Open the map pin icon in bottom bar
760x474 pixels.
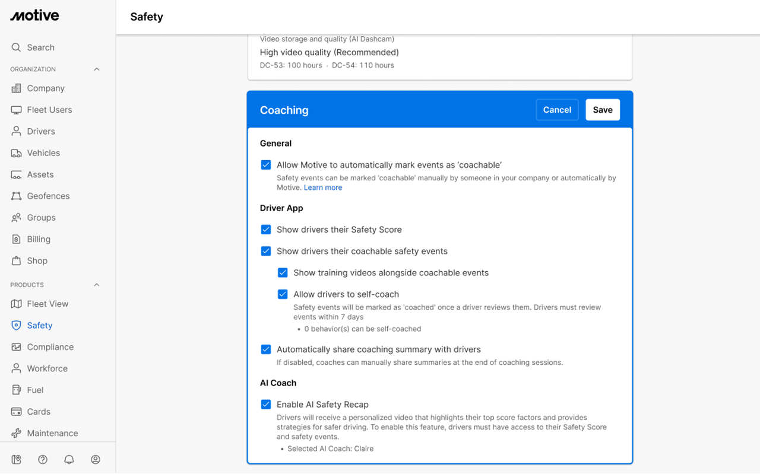[x=16, y=460]
